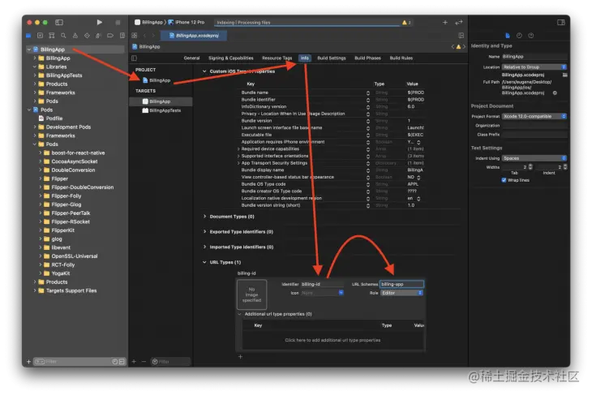The height and width of the screenshot is (396, 592).
Task: Stop the running build
Action: [x=118, y=22]
